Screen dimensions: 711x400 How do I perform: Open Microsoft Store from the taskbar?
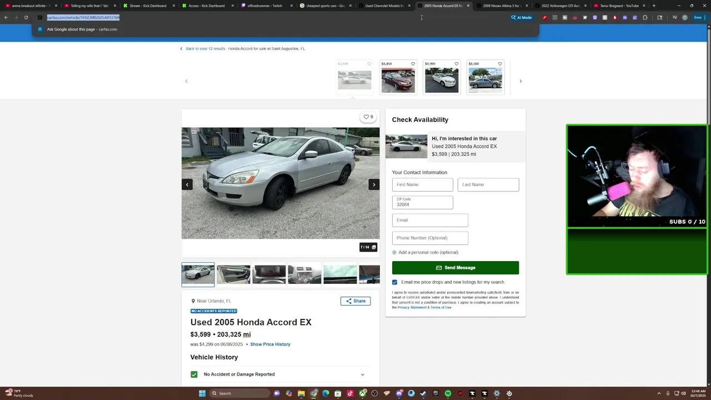(x=338, y=393)
